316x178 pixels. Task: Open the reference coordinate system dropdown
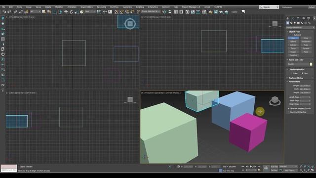(x=90, y=12)
